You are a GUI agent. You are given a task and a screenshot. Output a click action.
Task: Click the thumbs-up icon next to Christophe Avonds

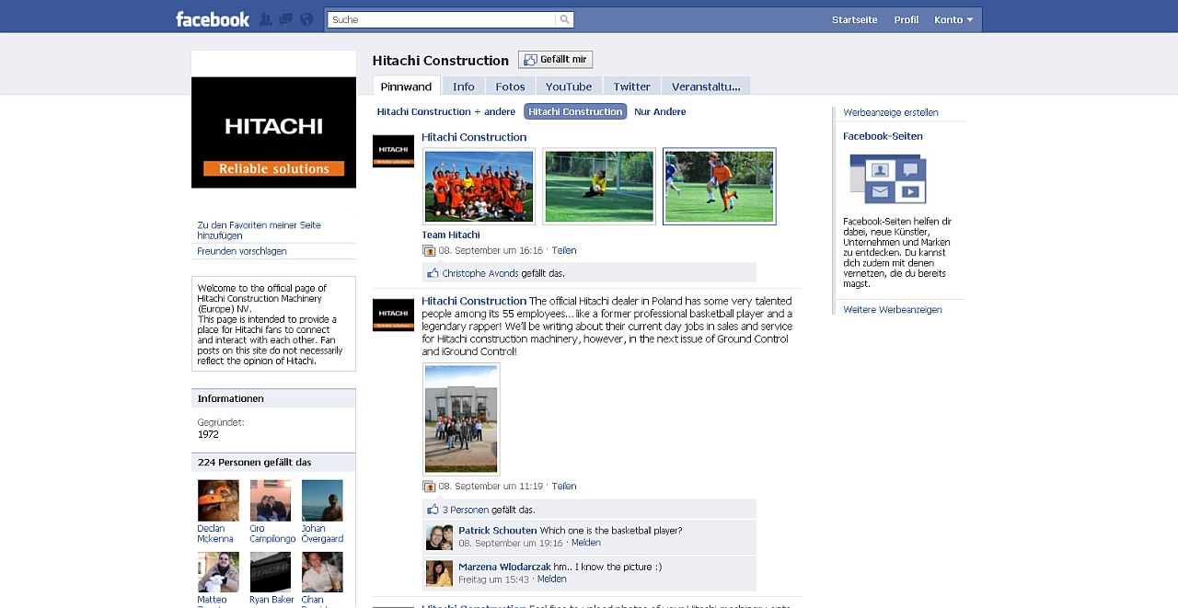(433, 273)
